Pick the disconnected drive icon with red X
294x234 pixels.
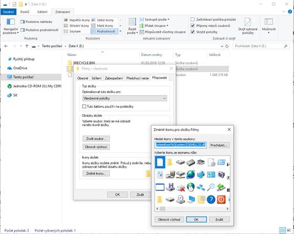coord(180,187)
